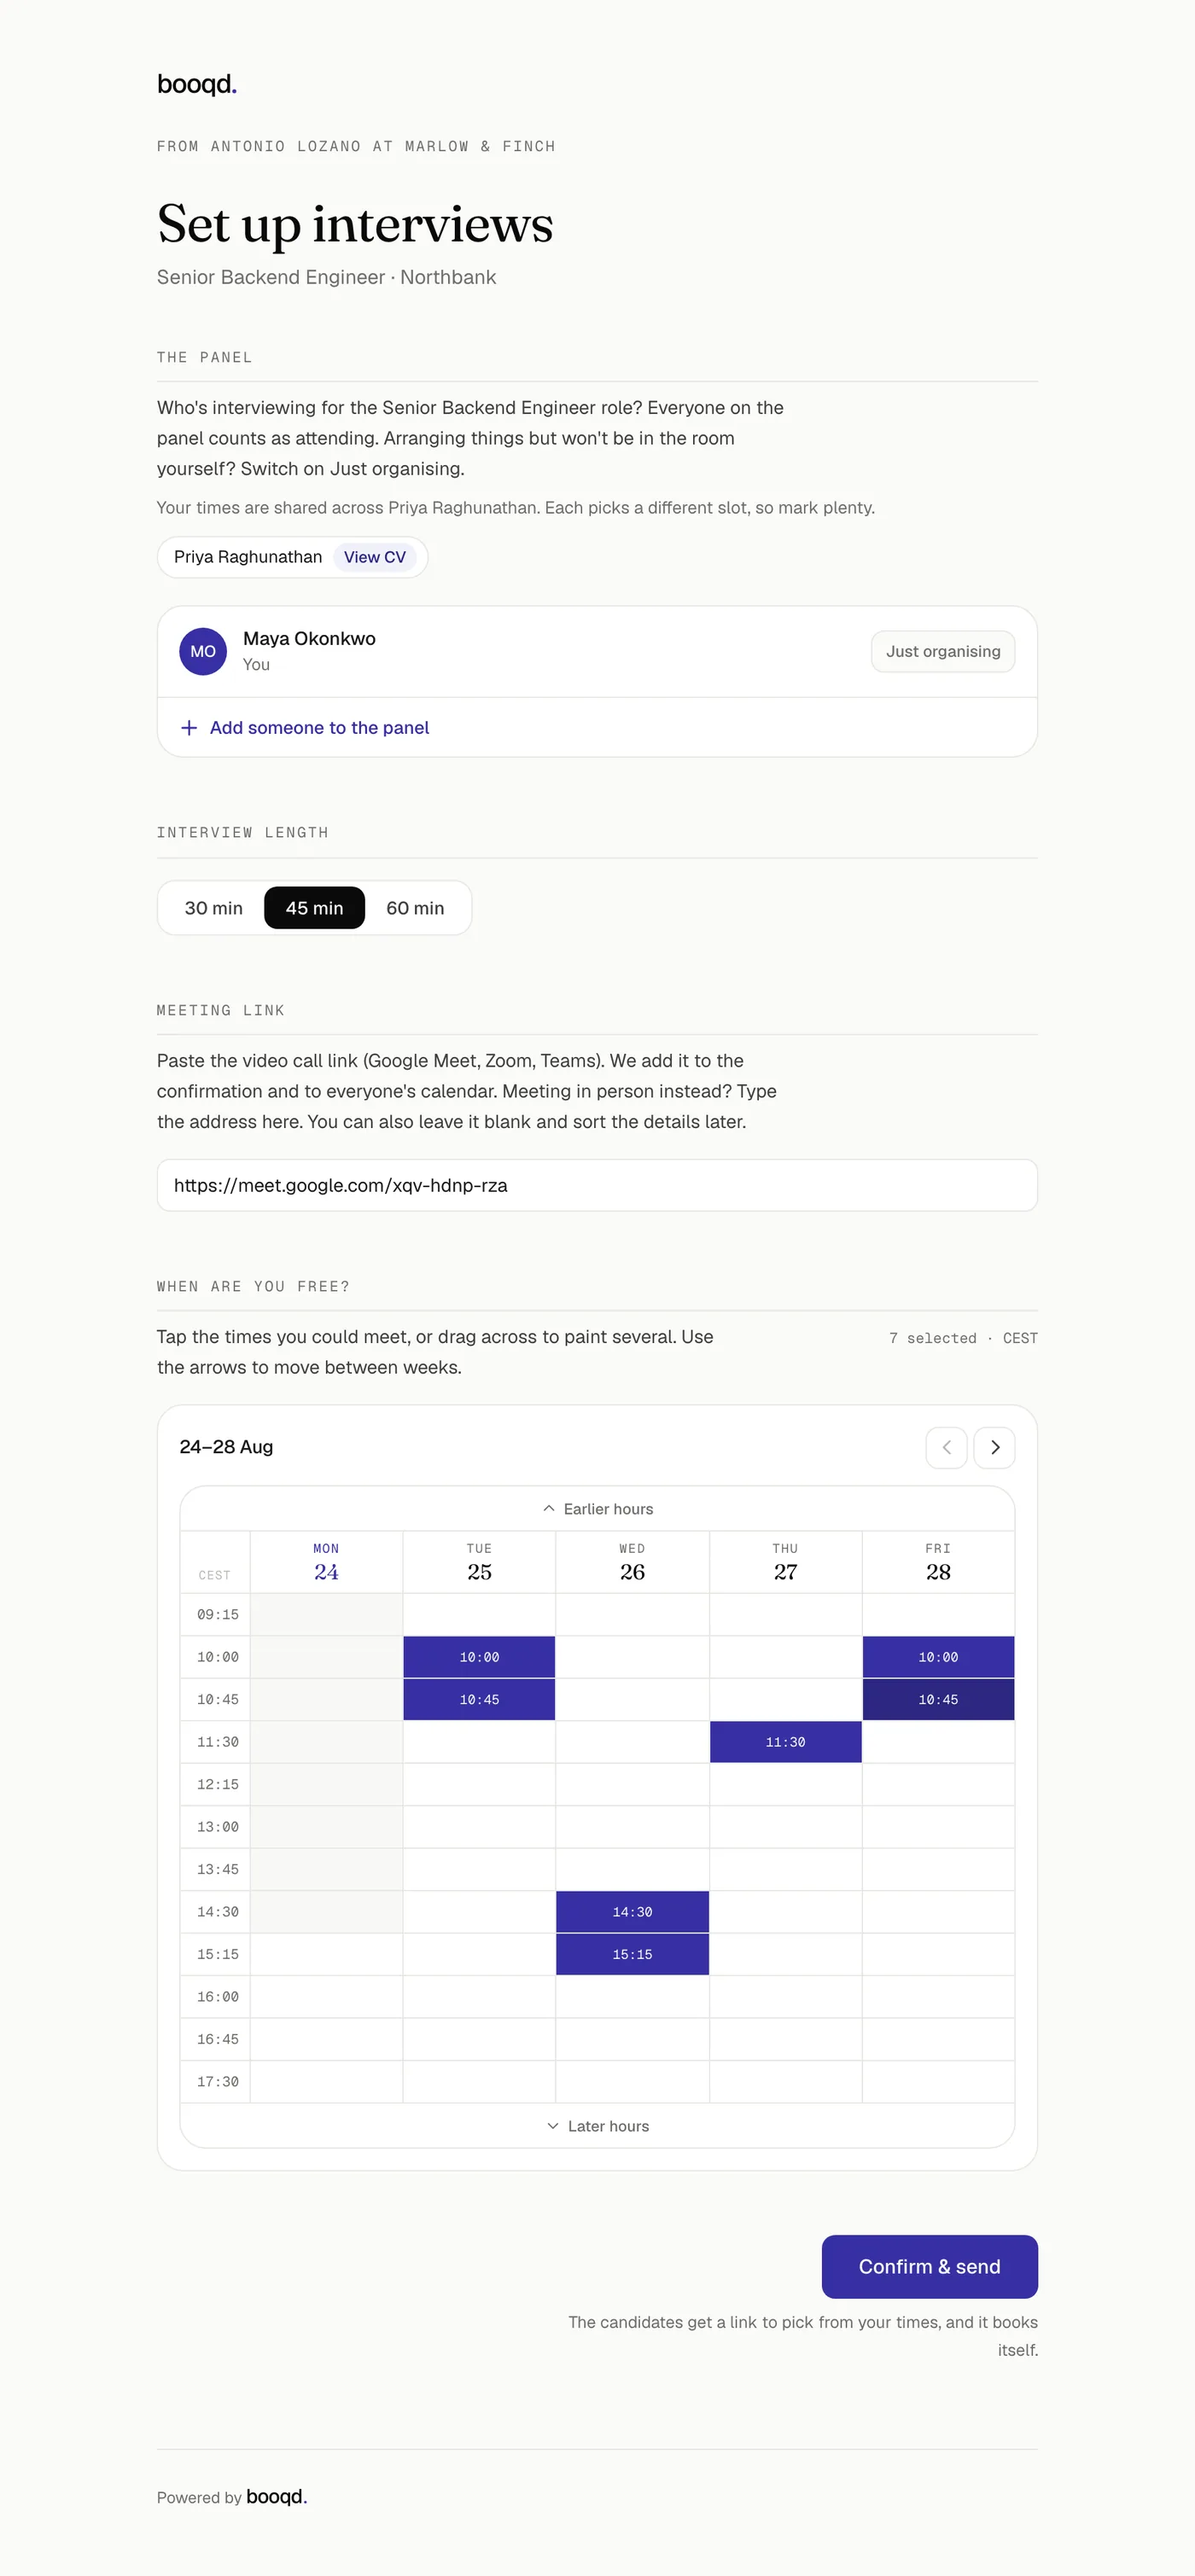The height and width of the screenshot is (2576, 1195).
Task: Select 30 min interview length
Action: pyautogui.click(x=213, y=908)
